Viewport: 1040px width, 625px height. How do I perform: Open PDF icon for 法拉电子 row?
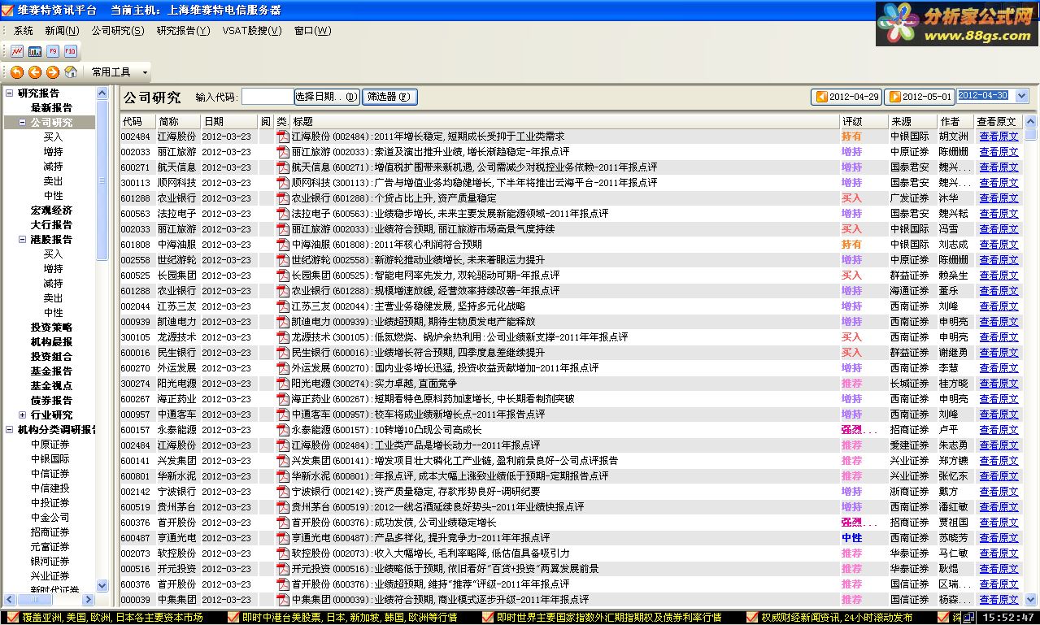tap(283, 214)
